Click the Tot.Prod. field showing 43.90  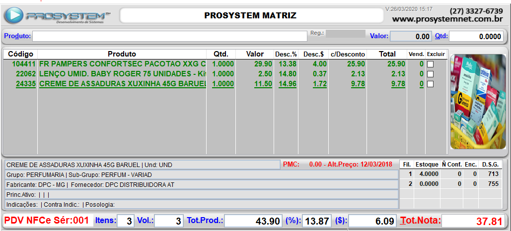pyautogui.click(x=253, y=221)
